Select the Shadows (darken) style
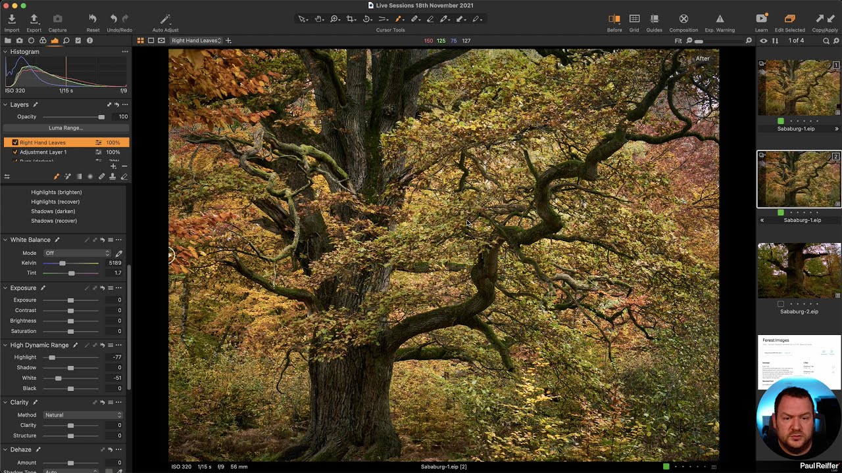 53,212
